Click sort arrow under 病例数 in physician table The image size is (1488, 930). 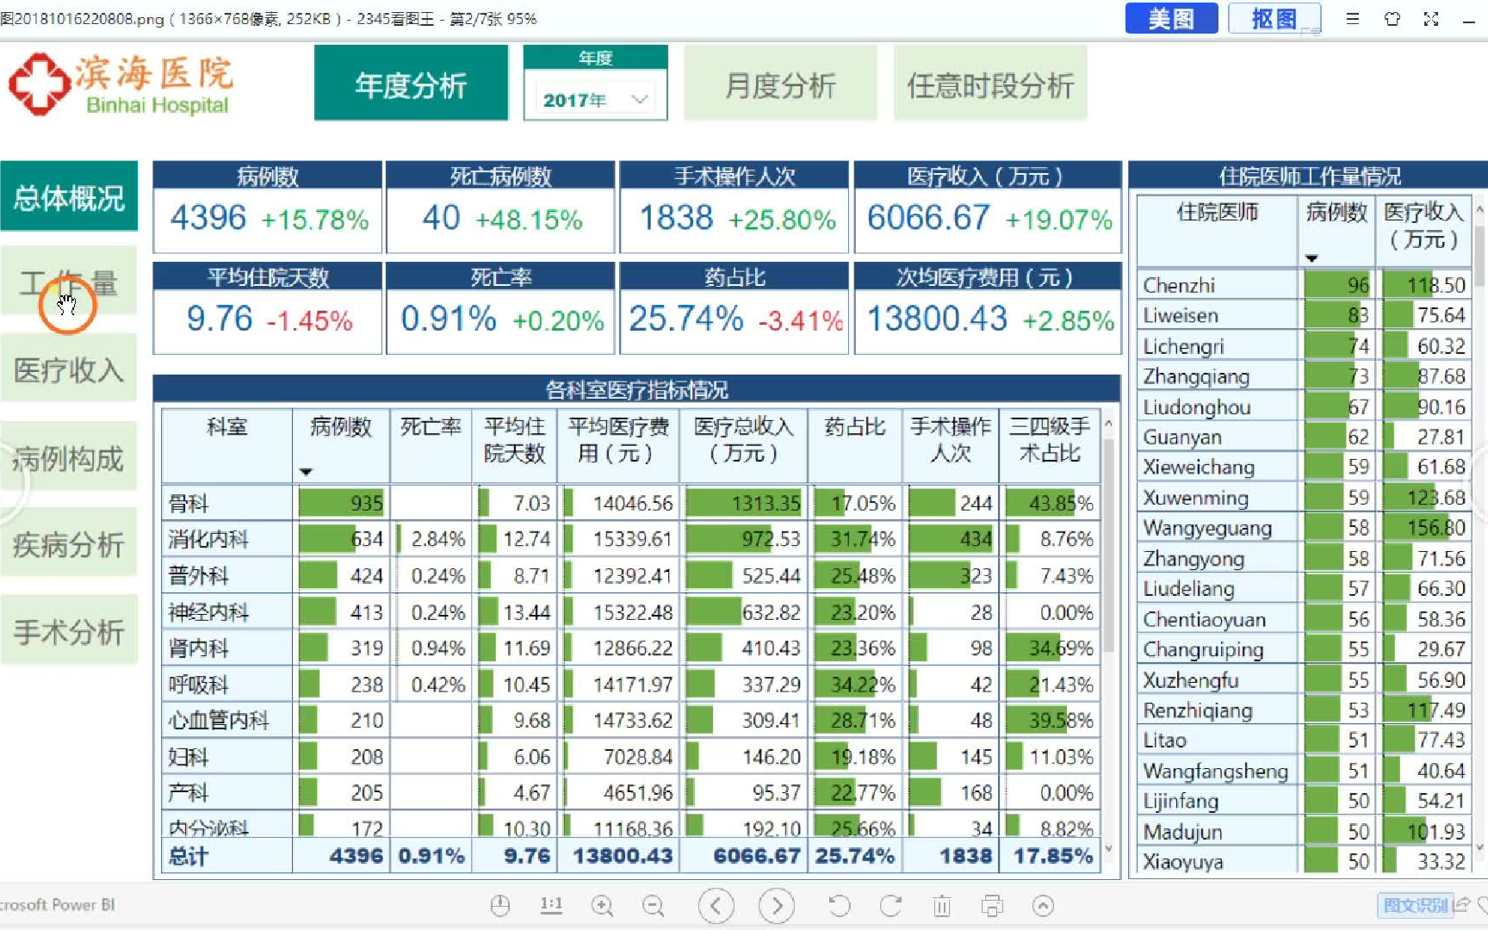(1311, 258)
